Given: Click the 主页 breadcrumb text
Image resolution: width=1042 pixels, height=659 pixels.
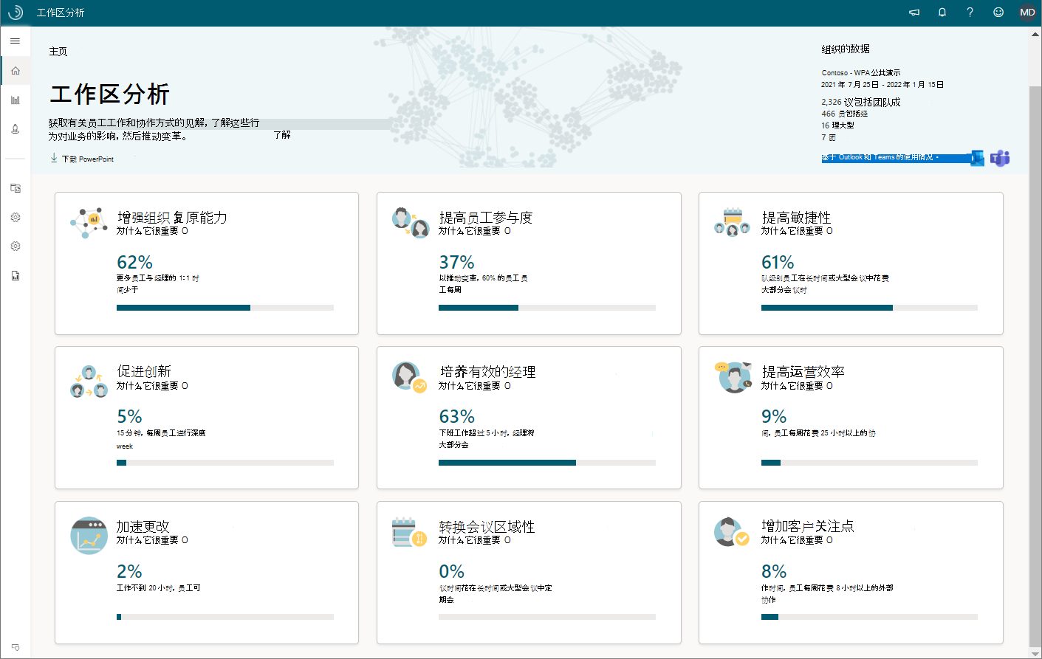Looking at the screenshot, I should coord(58,52).
